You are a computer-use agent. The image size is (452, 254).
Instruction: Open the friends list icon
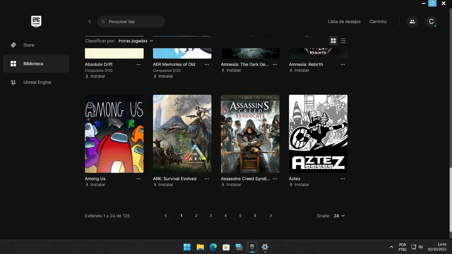point(412,22)
